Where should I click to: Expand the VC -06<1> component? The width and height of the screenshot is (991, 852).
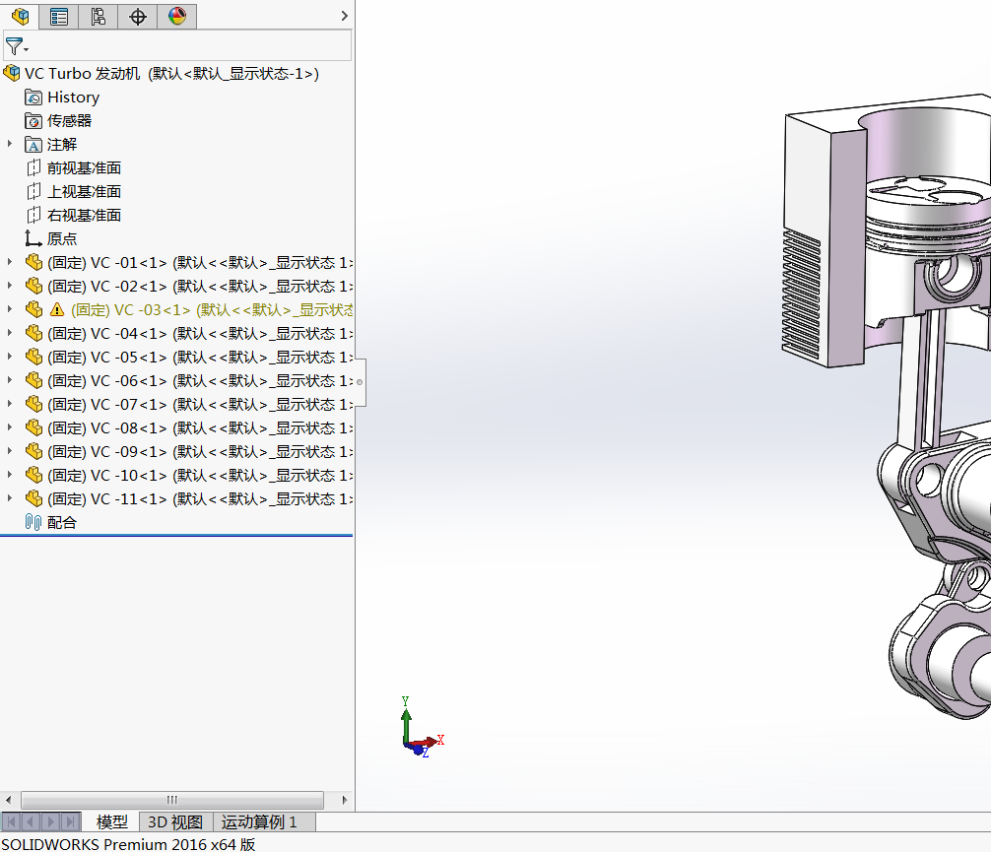10,380
